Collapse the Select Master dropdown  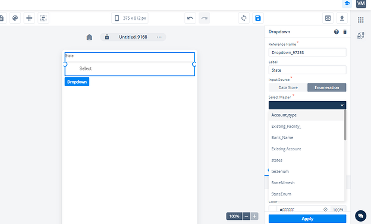pos(307,105)
